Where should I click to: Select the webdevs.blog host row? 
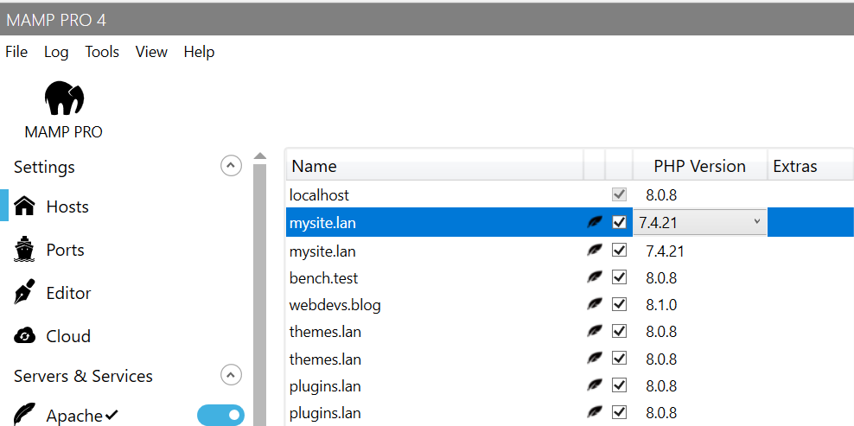tap(570, 304)
